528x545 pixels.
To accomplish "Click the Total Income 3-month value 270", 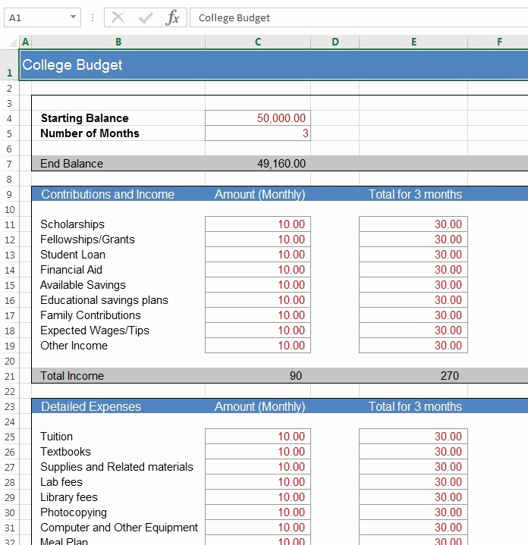I will coord(450,376).
